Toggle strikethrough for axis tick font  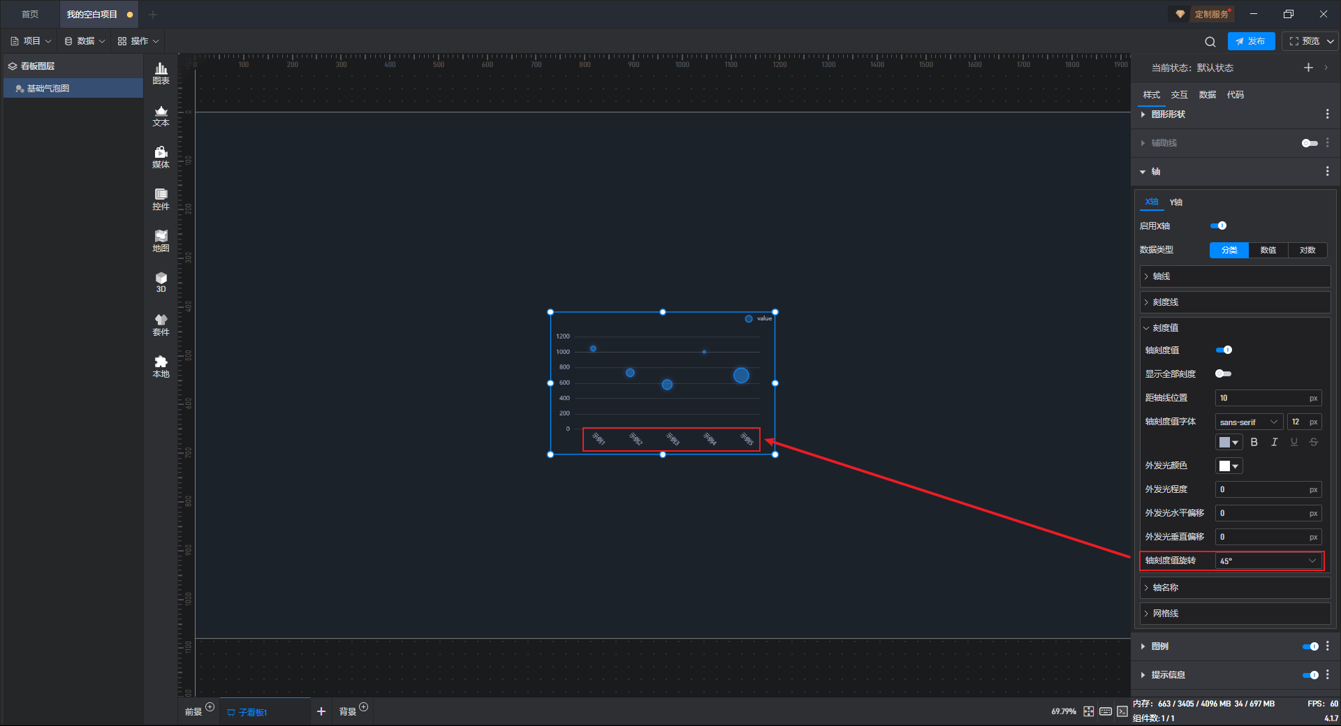(1314, 442)
